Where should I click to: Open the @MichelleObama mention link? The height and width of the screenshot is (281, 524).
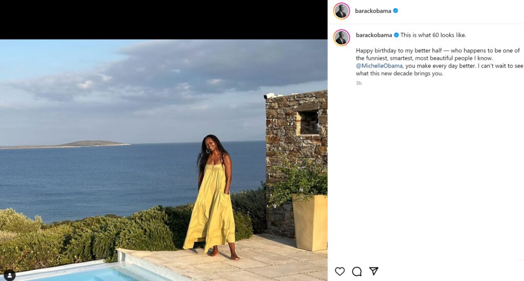pos(379,66)
